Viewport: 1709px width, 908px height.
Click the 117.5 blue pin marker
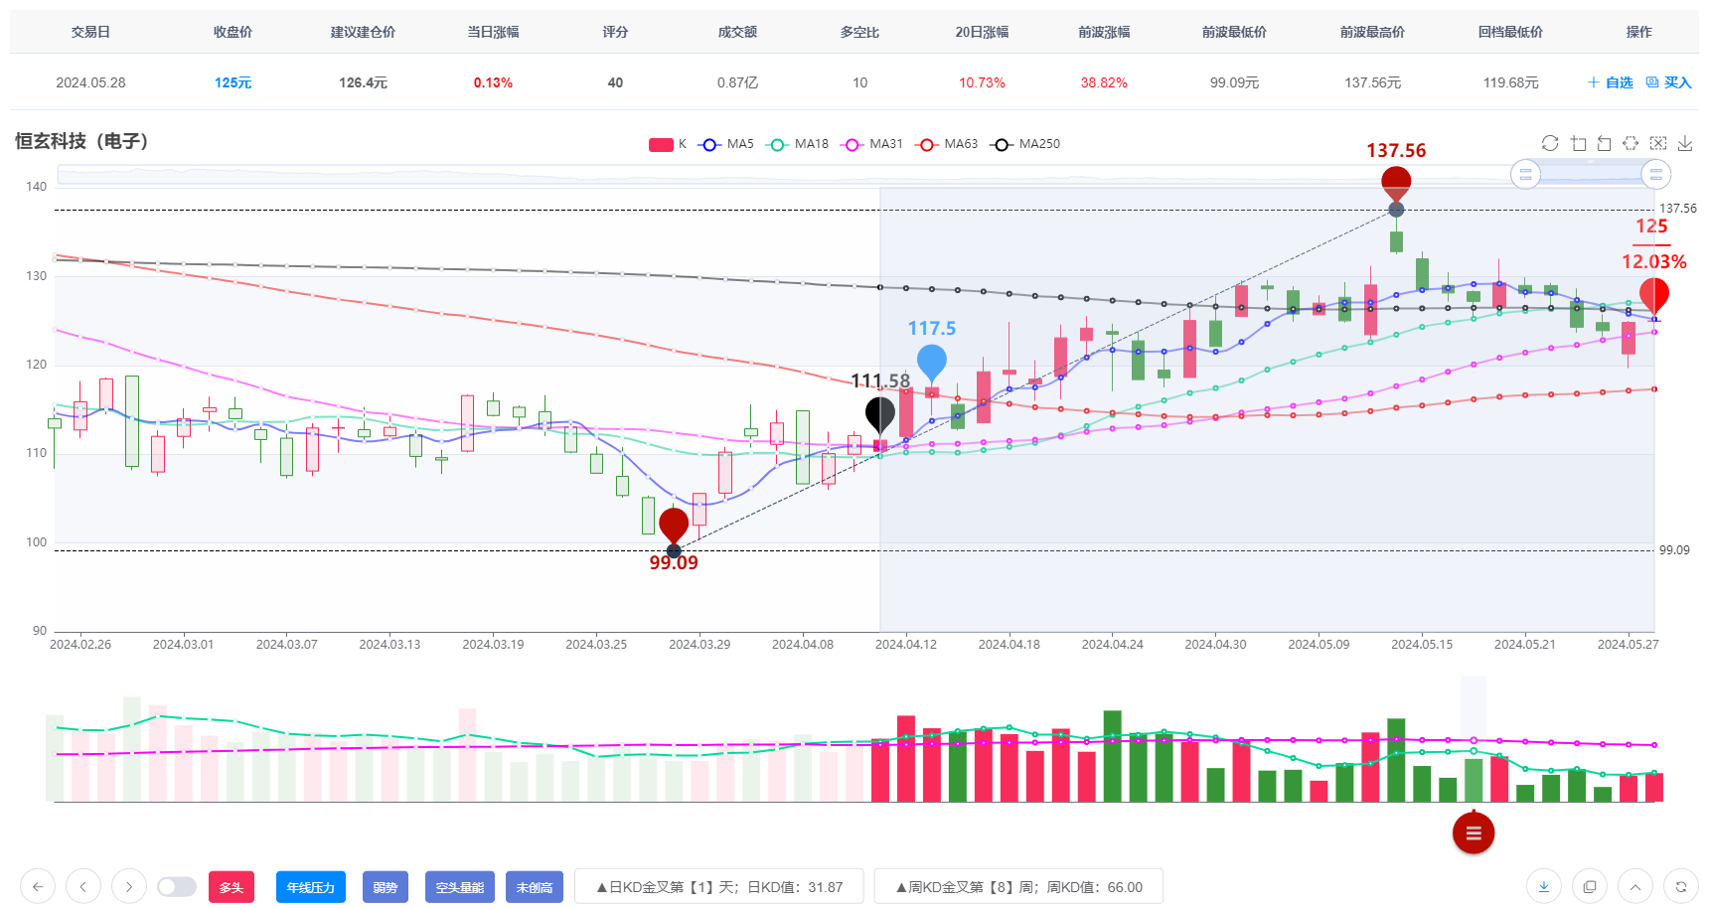(x=932, y=363)
